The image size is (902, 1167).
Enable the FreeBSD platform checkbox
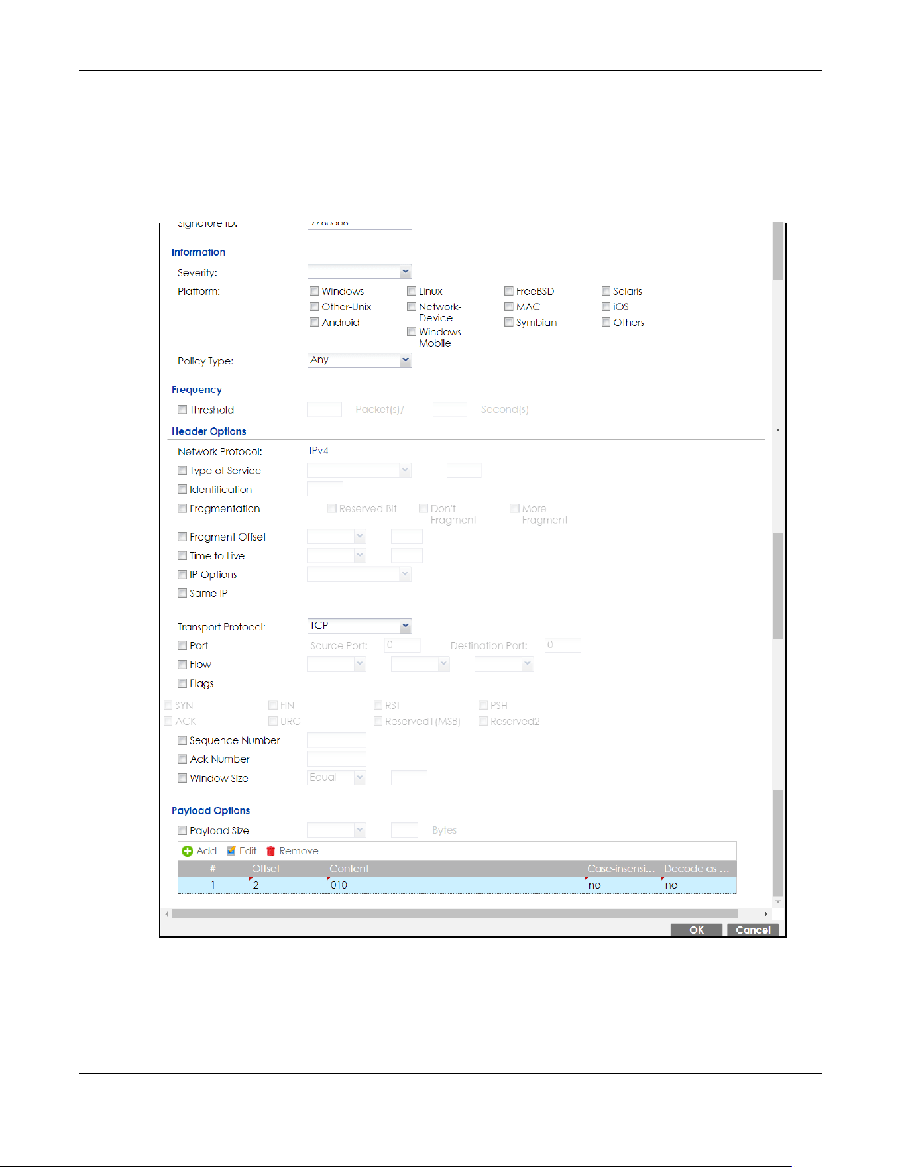(509, 291)
